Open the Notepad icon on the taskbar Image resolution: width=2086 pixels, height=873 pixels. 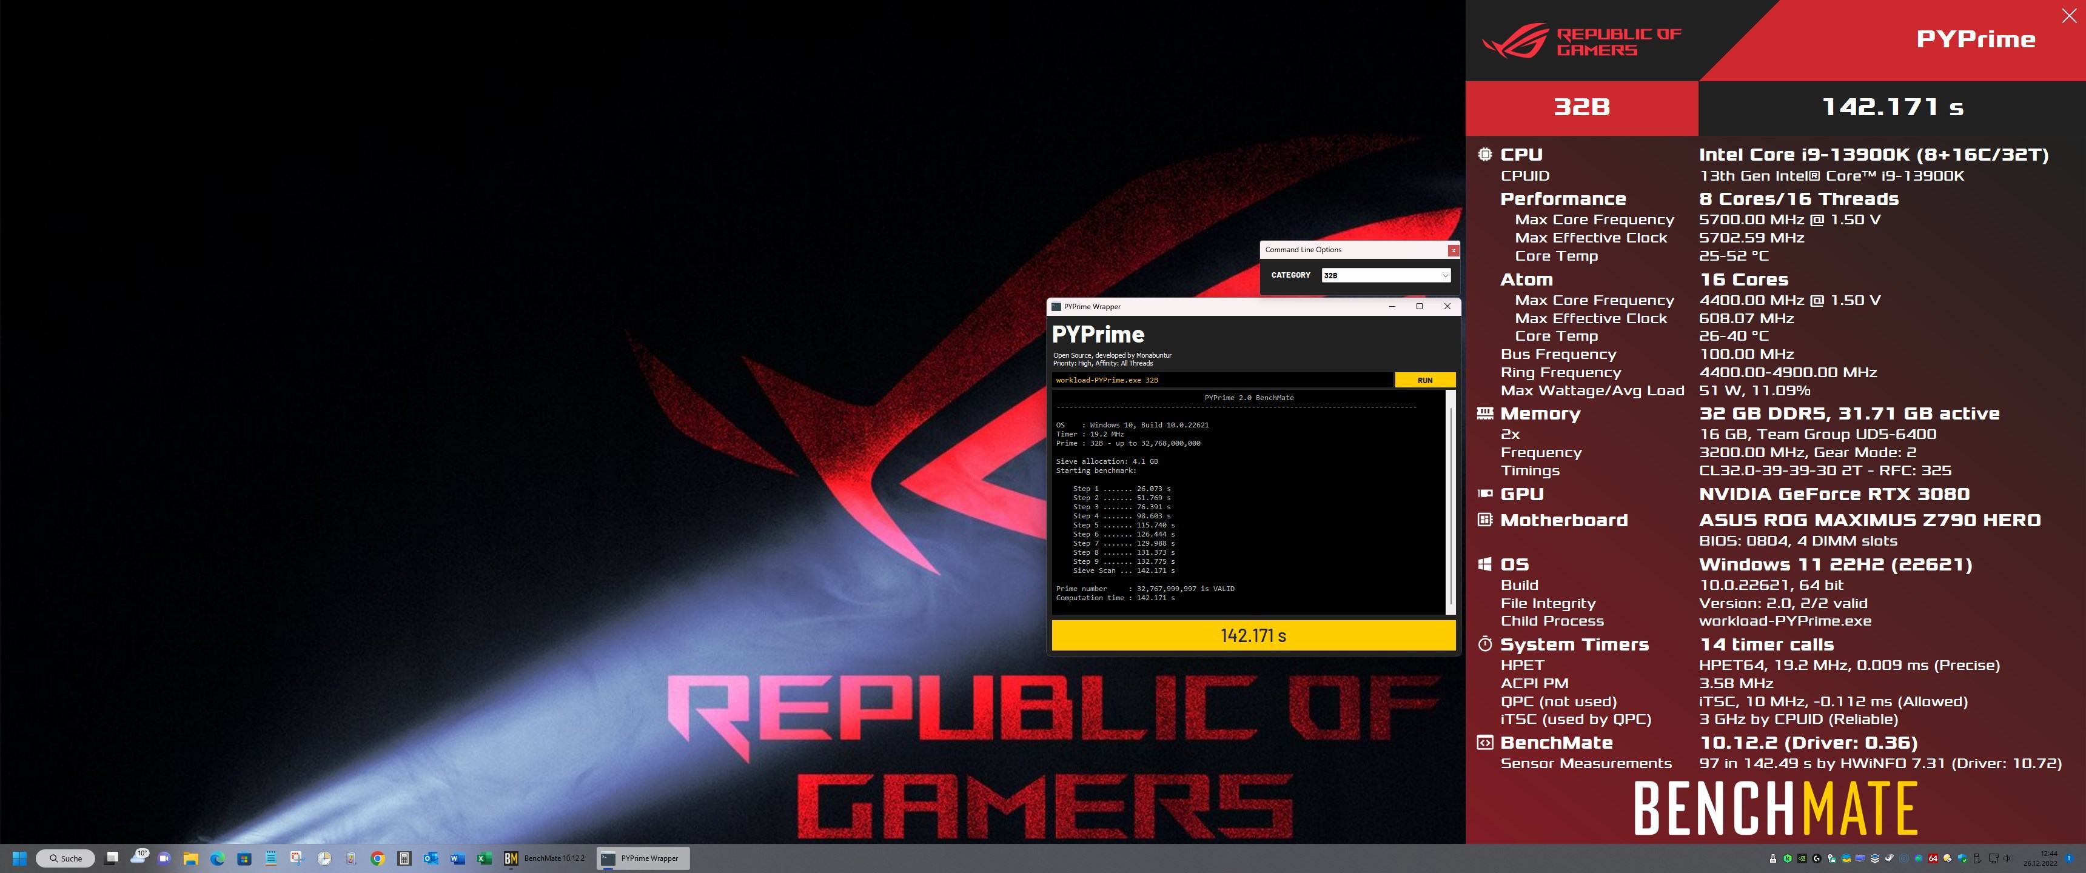click(270, 858)
